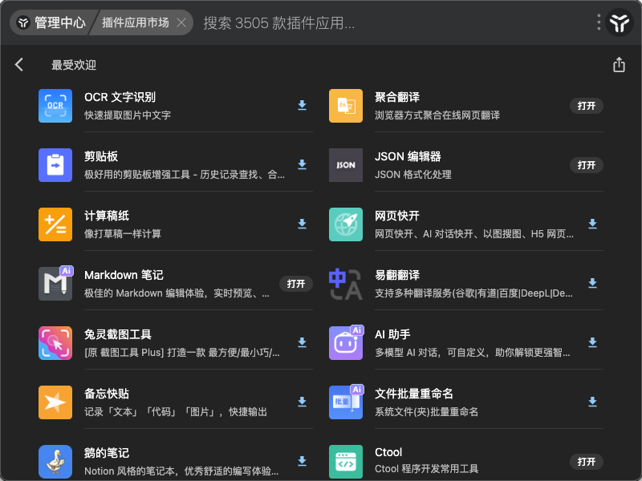The width and height of the screenshot is (642, 481).
Task: Click description 快速提取图片中文字
Action: [x=128, y=115]
